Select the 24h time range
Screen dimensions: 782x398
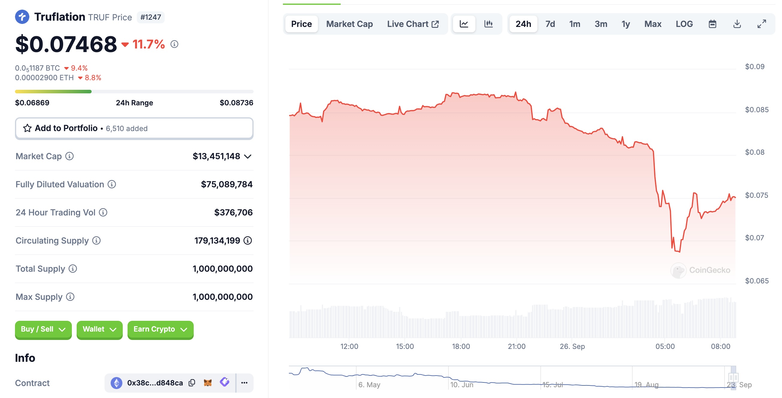point(523,24)
